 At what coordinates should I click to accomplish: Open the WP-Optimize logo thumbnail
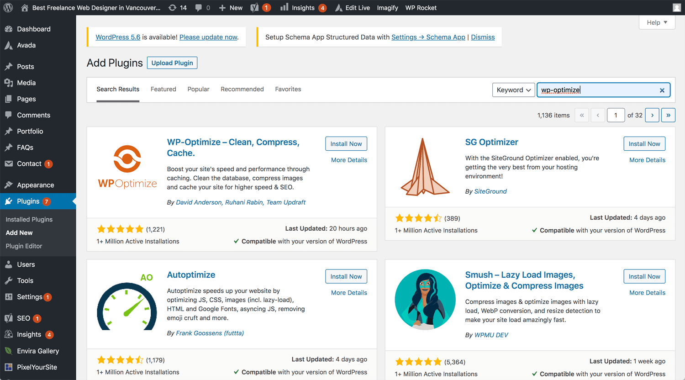click(x=127, y=167)
